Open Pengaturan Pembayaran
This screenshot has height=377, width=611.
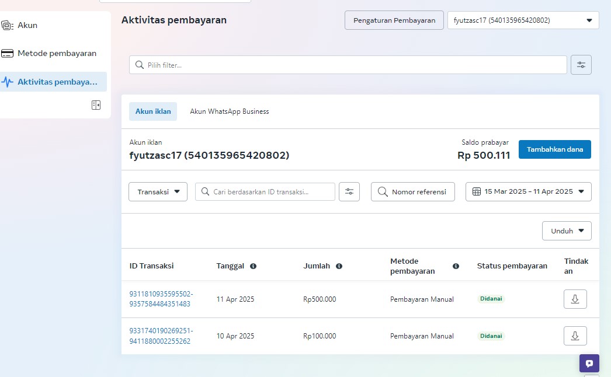point(394,20)
